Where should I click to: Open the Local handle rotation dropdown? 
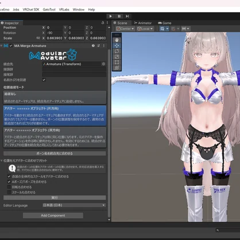(145, 29)
